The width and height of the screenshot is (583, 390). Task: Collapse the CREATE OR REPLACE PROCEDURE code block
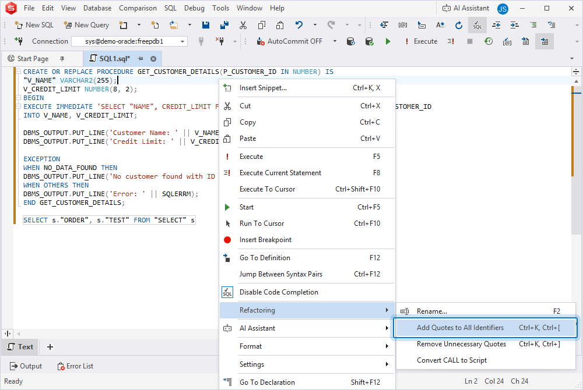click(18, 71)
